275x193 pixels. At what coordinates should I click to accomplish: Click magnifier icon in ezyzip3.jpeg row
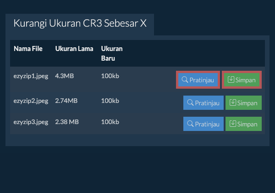(191, 124)
